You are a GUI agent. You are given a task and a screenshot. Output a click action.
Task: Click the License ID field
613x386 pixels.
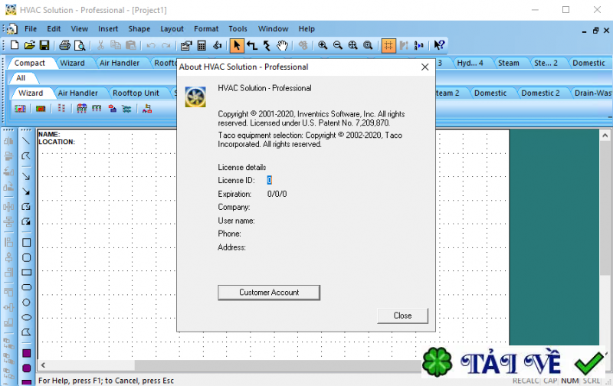tap(270, 180)
